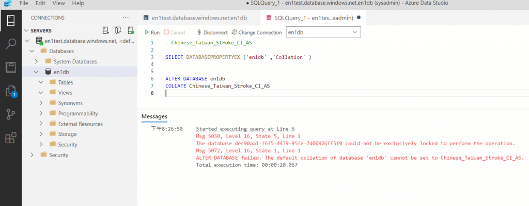The image size is (529, 206).
Task: Expand the server-level Security folder
Action: (32, 155)
